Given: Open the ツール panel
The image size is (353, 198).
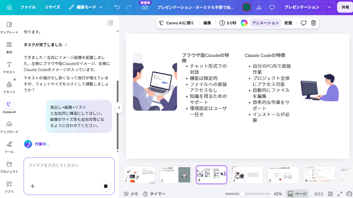Looking at the screenshot, I should pos(9,147).
